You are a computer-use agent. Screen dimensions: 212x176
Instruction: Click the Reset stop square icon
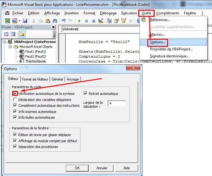point(93,21)
